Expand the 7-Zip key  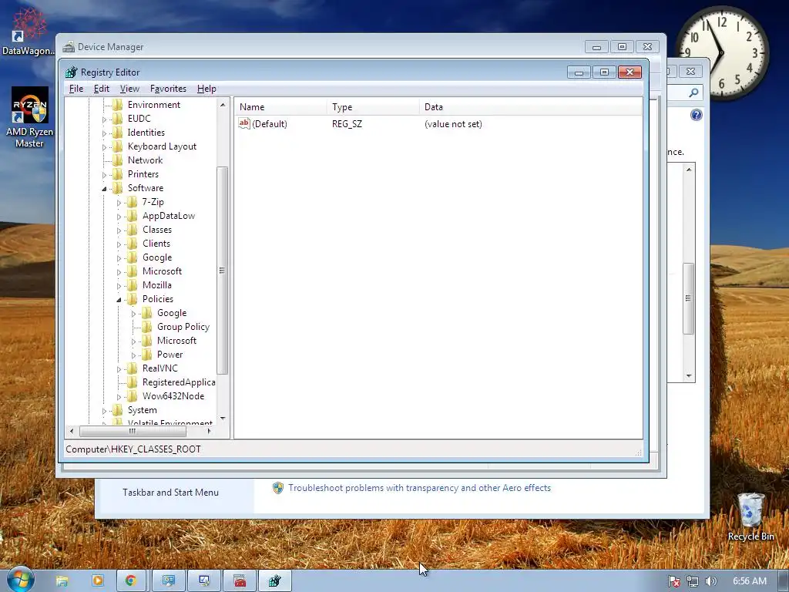(x=119, y=203)
